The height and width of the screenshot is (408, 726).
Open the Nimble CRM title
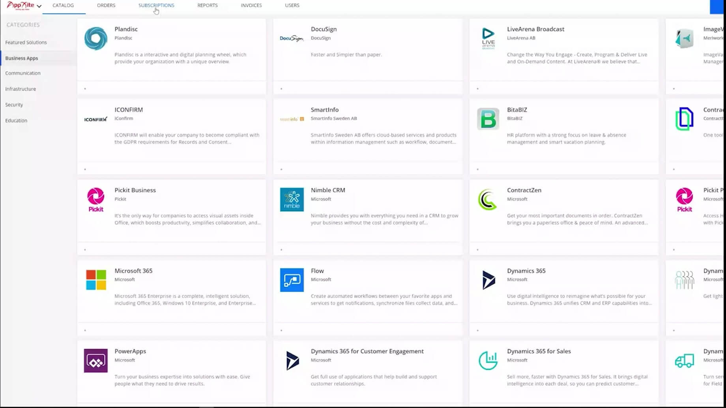[x=328, y=190]
